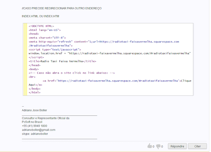This screenshot has height=152, width=211.
Task: Click the thumbs down icon
Action: tap(158, 146)
